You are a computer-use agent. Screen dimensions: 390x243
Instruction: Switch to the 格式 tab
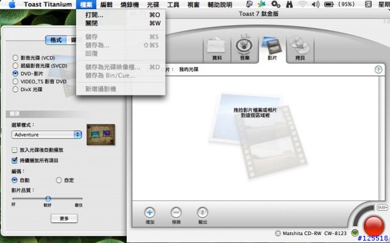56,40
